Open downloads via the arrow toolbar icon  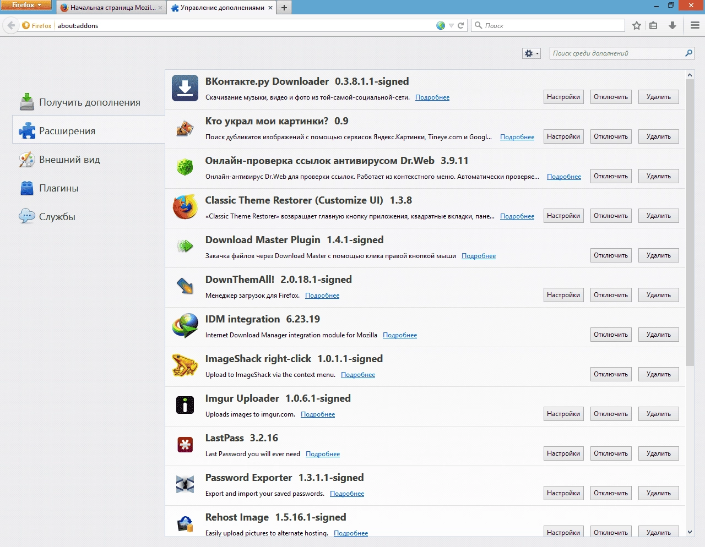click(673, 25)
